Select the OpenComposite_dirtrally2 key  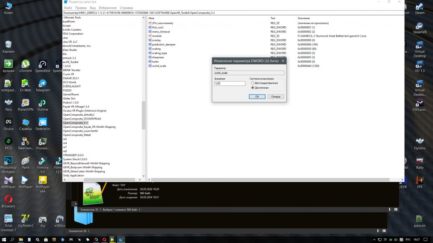(x=78, y=115)
